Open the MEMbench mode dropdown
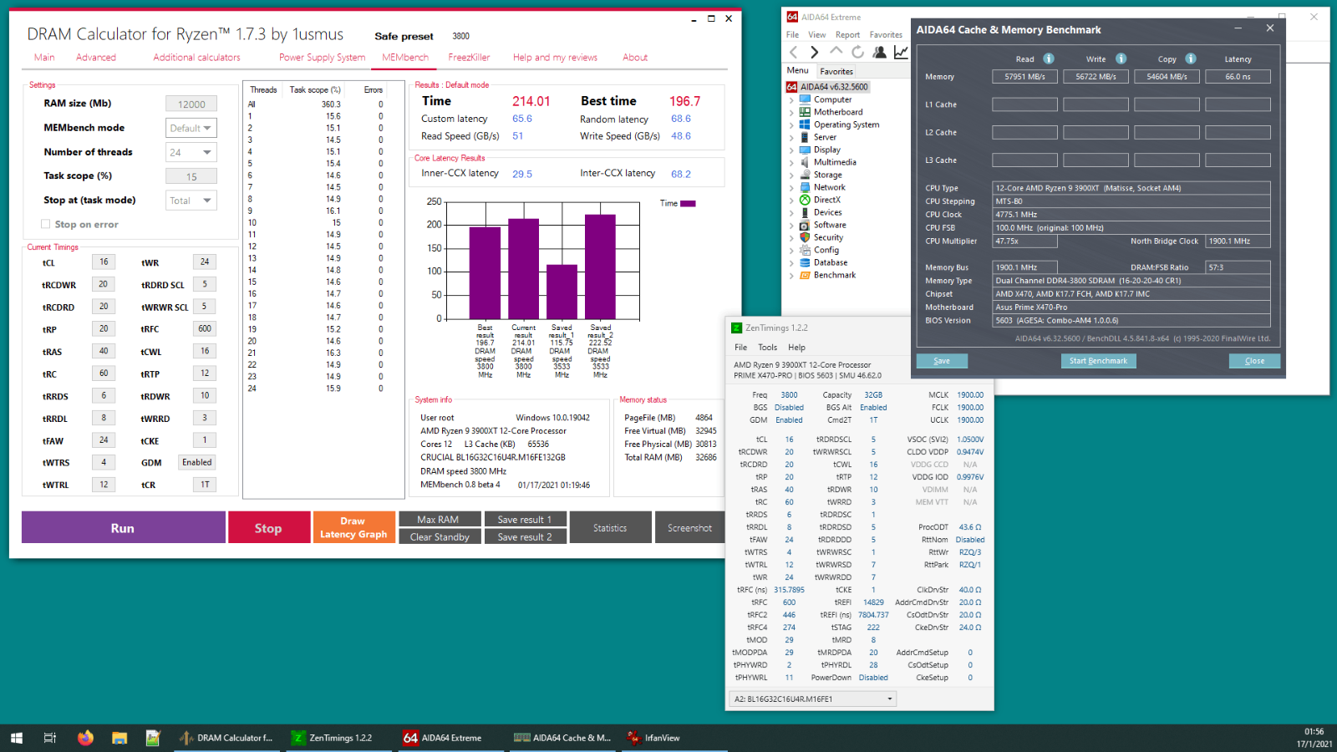This screenshot has width=1337, height=752. click(191, 128)
